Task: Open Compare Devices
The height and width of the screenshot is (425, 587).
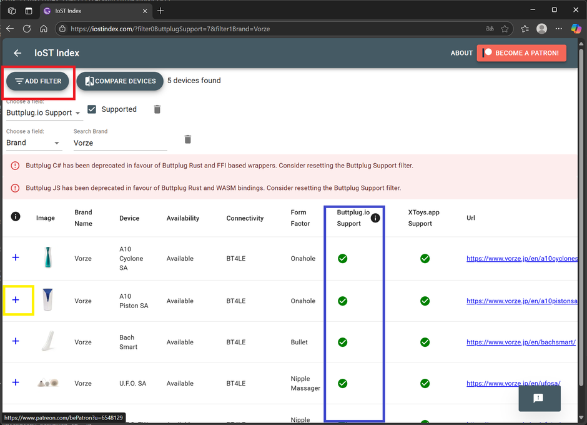Action: (120, 81)
